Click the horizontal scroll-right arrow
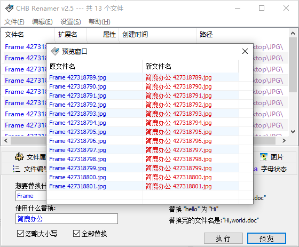 pos(284,141)
